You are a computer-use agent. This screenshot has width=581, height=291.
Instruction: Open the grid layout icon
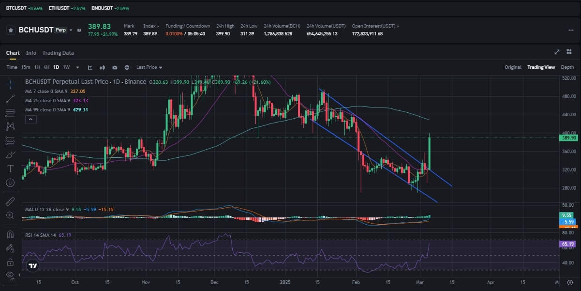click(569, 52)
